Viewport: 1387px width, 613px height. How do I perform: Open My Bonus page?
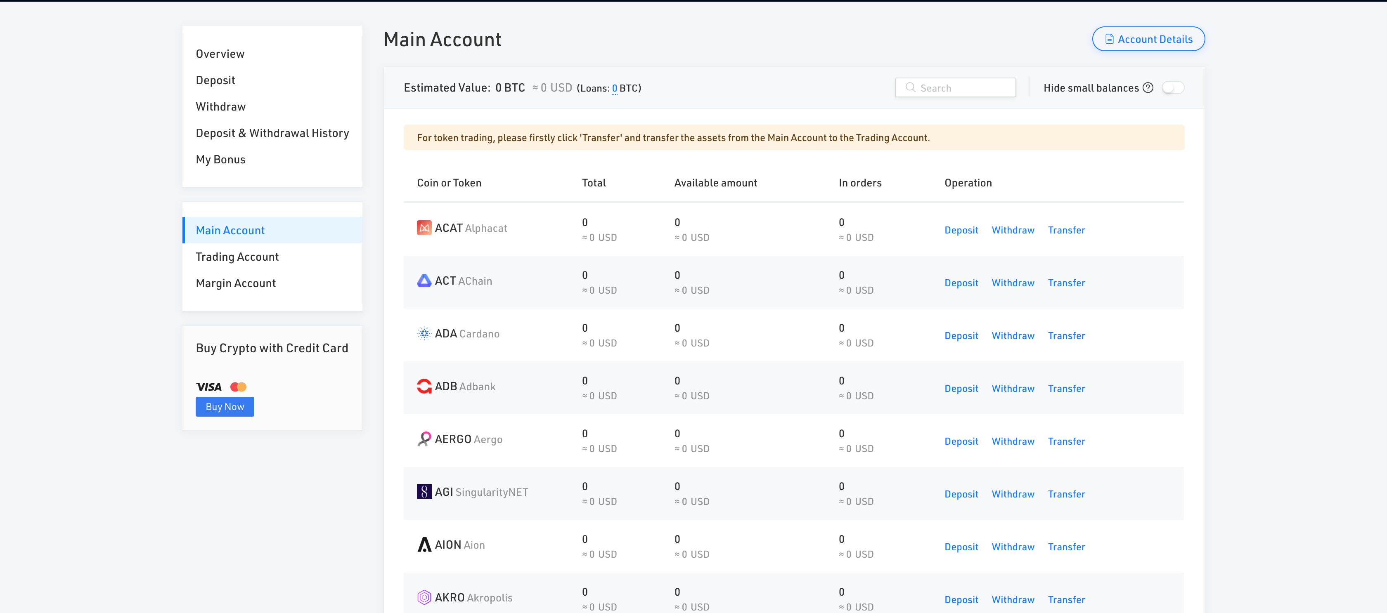pos(220,159)
